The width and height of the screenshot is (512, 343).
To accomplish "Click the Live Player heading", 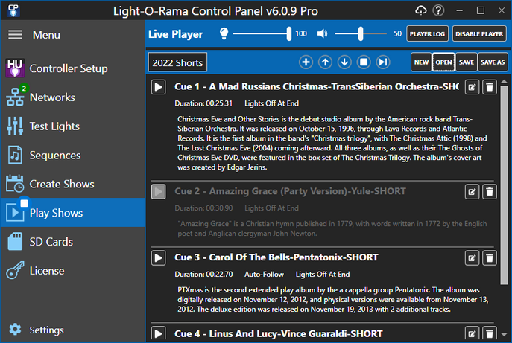I will (176, 34).
